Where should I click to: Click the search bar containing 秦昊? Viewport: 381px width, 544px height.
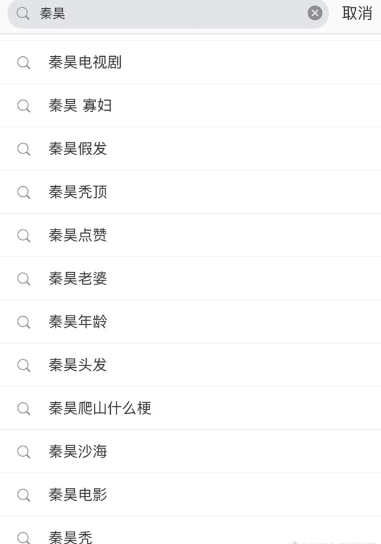pos(168,13)
